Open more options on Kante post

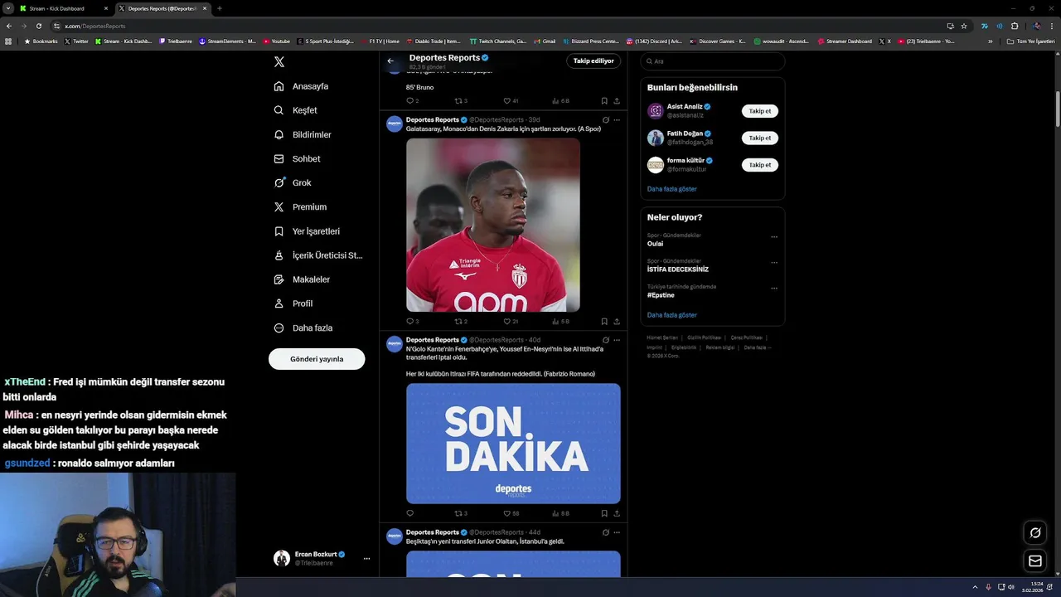pos(617,340)
